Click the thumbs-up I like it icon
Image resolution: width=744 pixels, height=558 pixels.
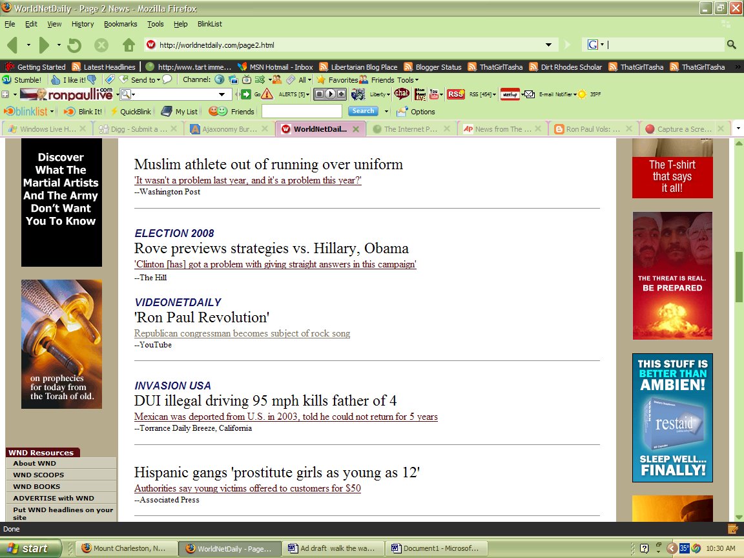(56, 79)
